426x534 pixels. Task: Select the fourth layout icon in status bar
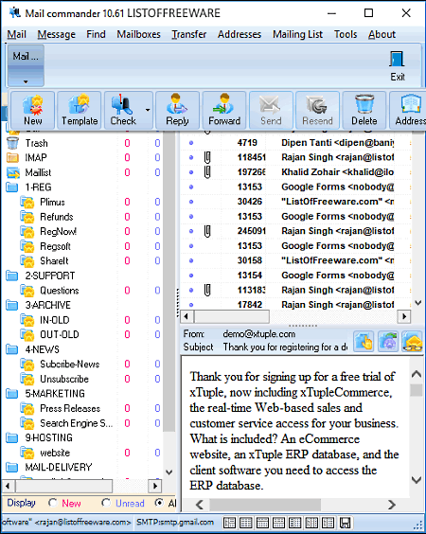pyautogui.click(x=279, y=523)
